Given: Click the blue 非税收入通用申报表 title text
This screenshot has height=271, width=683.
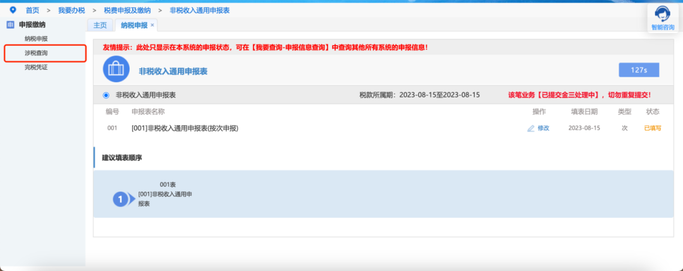Looking at the screenshot, I should [173, 72].
